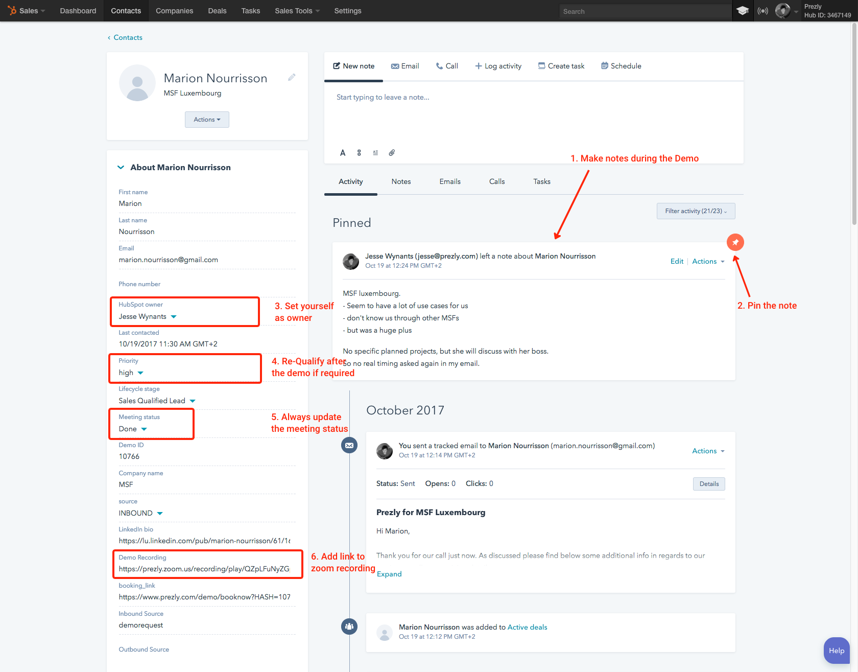
Task: Click the list membership timeline marker
Action: coord(349,627)
